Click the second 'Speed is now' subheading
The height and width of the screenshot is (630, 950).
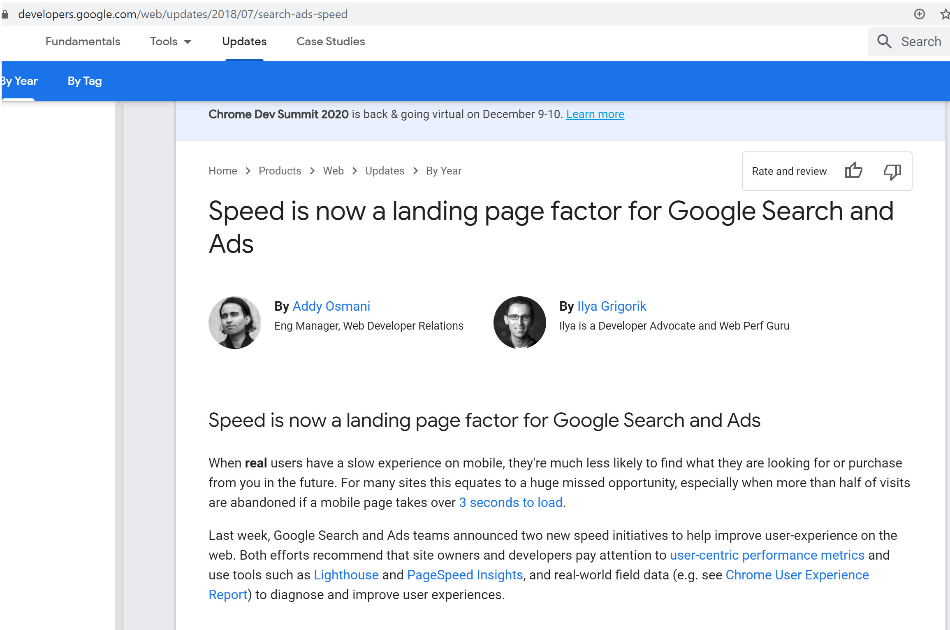(484, 421)
